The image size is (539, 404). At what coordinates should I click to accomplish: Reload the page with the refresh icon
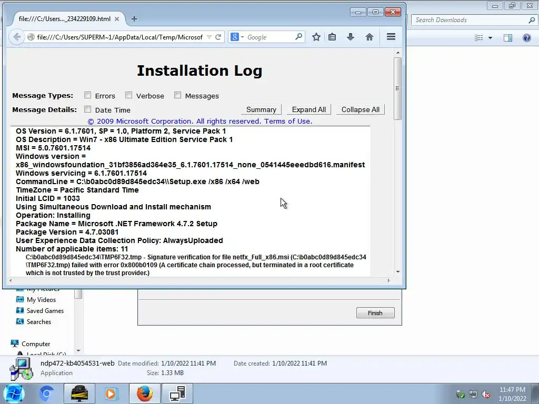point(218,37)
